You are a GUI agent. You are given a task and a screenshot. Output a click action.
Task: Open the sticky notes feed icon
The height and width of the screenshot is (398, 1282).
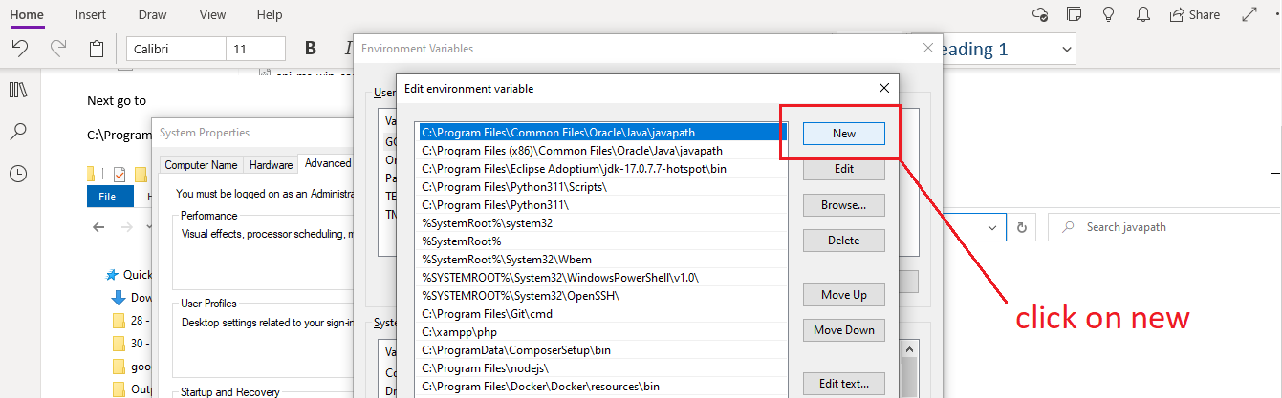(1075, 14)
